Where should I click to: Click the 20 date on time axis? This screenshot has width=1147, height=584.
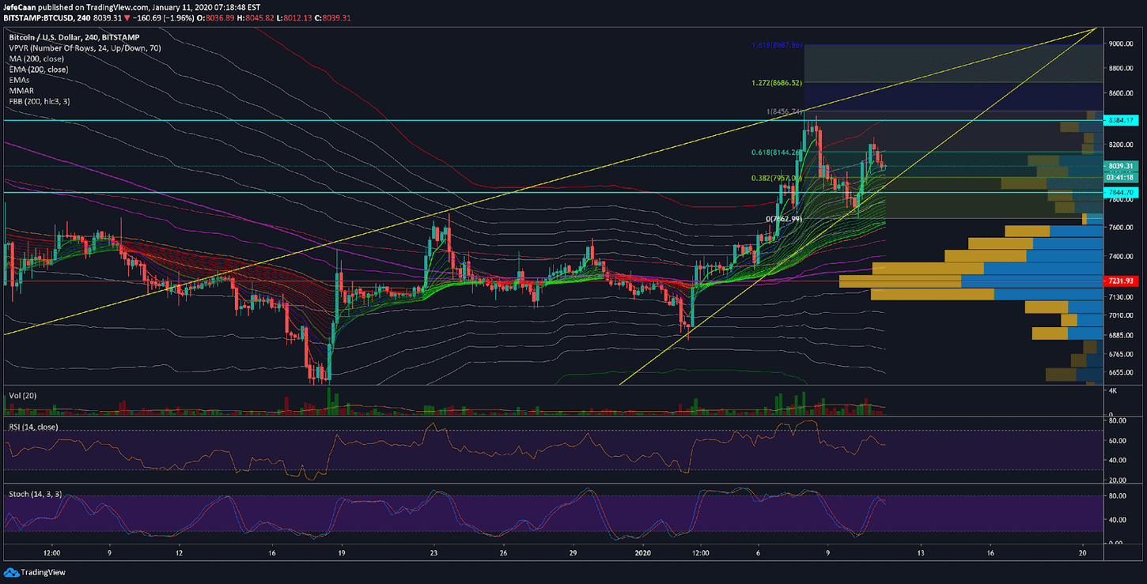pyautogui.click(x=1081, y=553)
